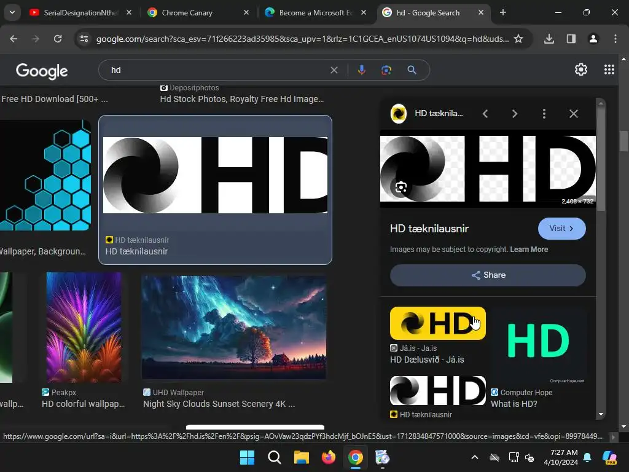The width and height of the screenshot is (629, 472).
Task: Open Chrome's three-dot menu
Action: coord(615,39)
